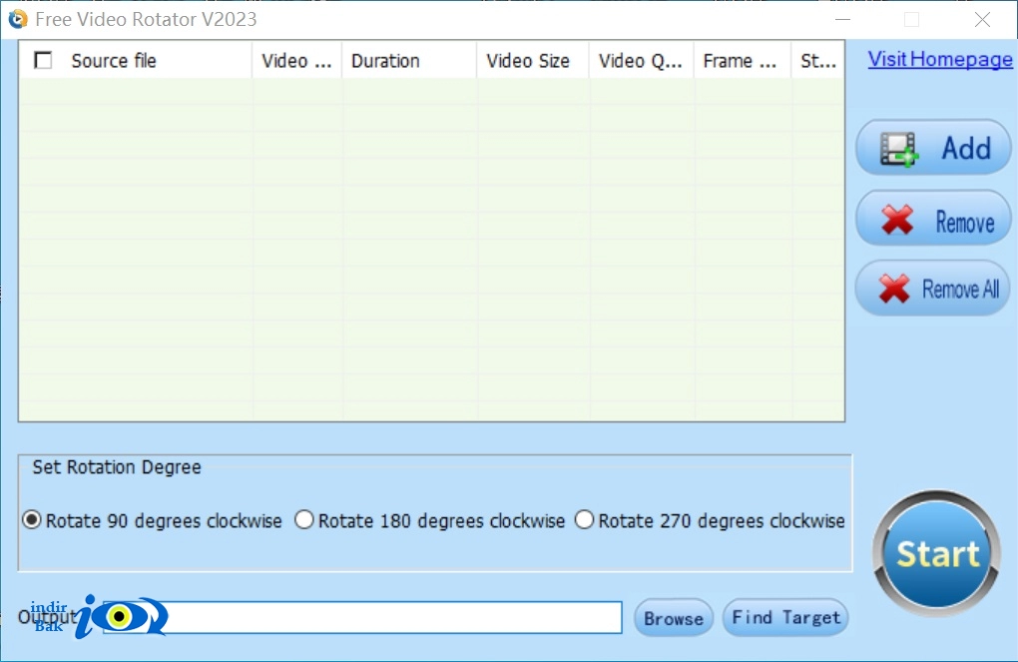Image resolution: width=1018 pixels, height=662 pixels.
Task: Click the Remove All button
Action: click(933, 289)
